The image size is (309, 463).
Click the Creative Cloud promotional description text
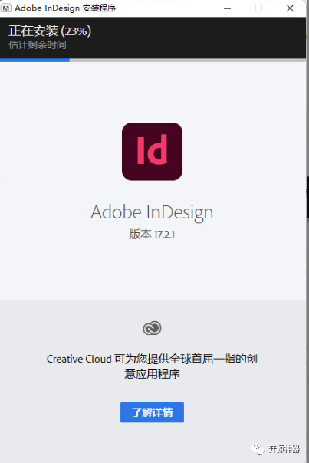(x=152, y=366)
